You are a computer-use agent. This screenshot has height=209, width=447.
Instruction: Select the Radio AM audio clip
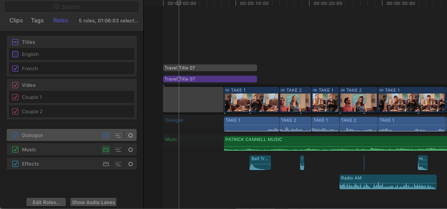(x=388, y=182)
